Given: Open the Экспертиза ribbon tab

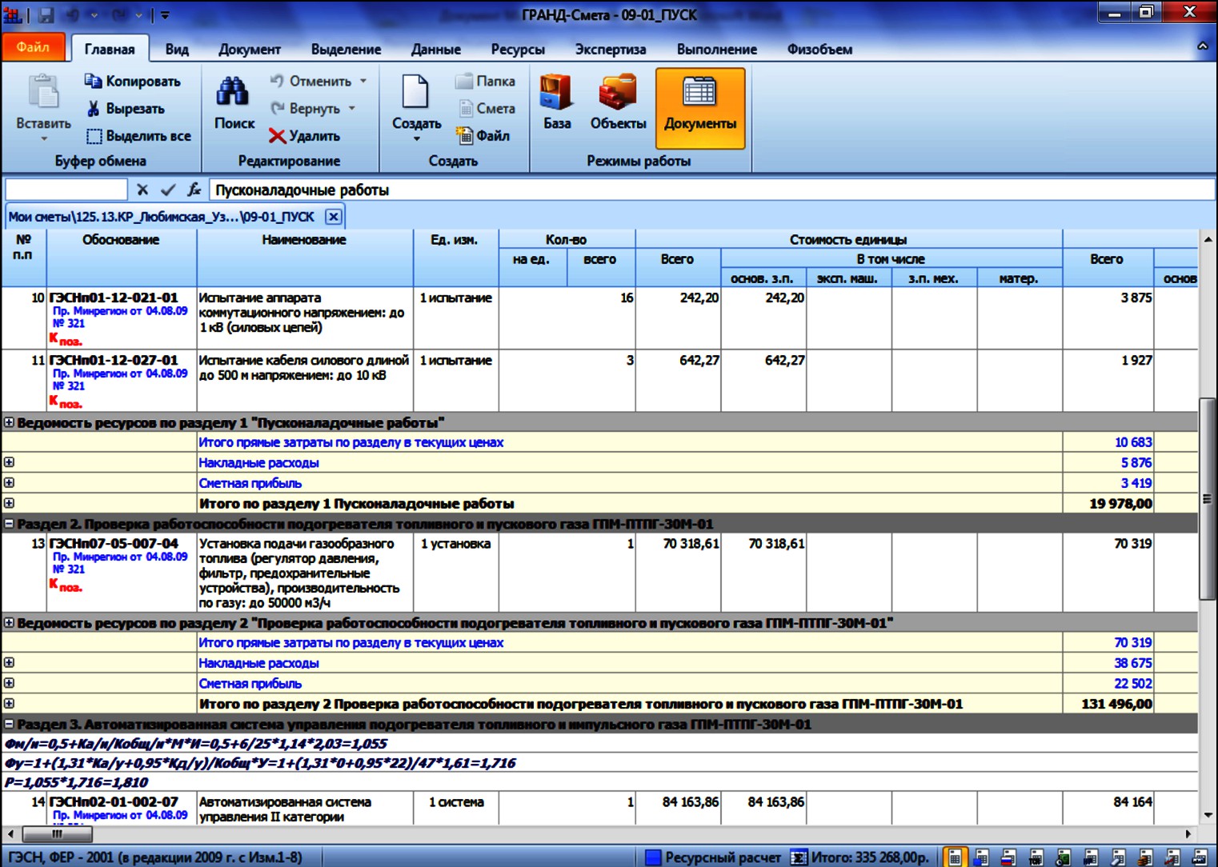Looking at the screenshot, I should point(610,49).
